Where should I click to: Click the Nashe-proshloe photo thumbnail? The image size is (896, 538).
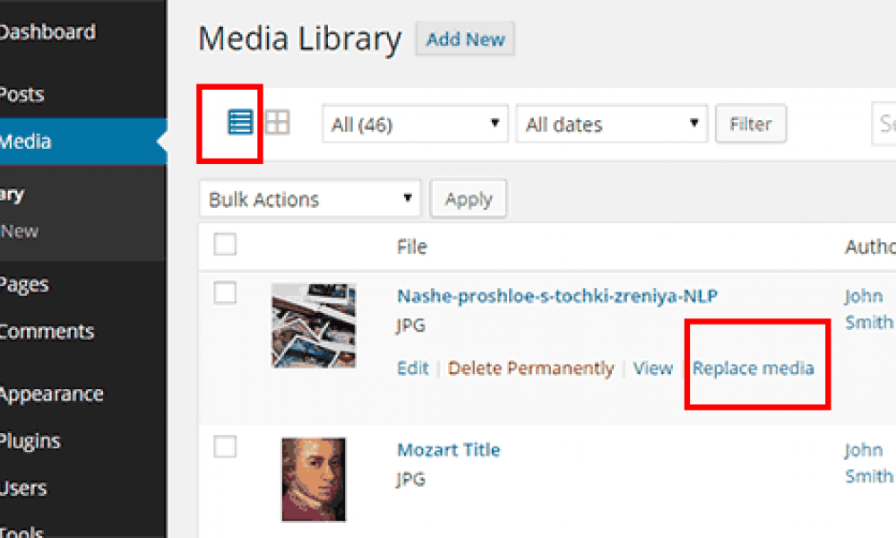pos(314,325)
